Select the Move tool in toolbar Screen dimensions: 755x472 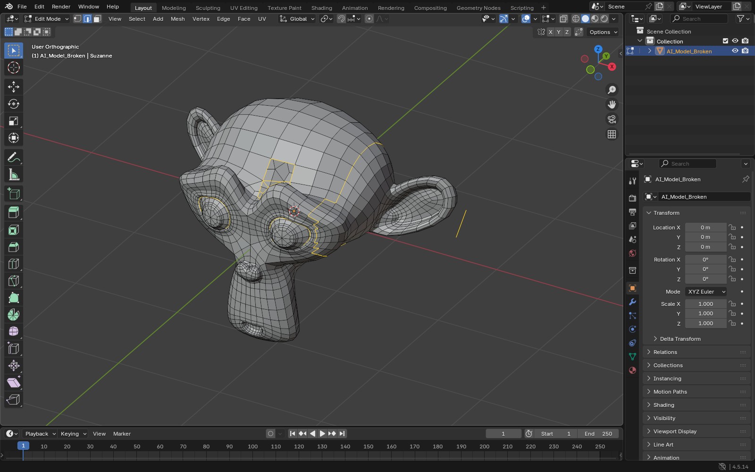tap(14, 86)
